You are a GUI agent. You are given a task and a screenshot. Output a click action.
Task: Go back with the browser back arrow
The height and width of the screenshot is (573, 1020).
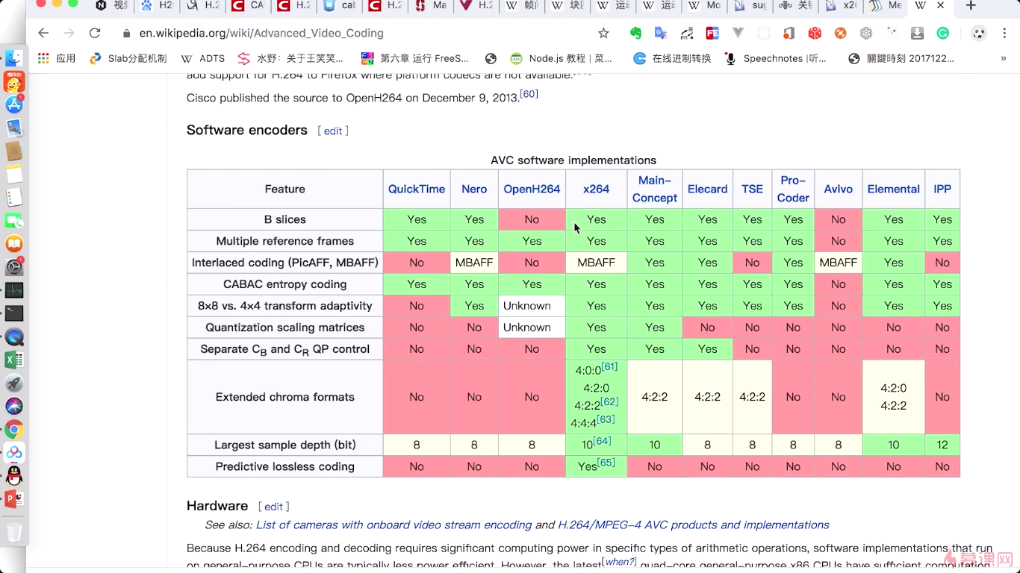[x=43, y=33]
